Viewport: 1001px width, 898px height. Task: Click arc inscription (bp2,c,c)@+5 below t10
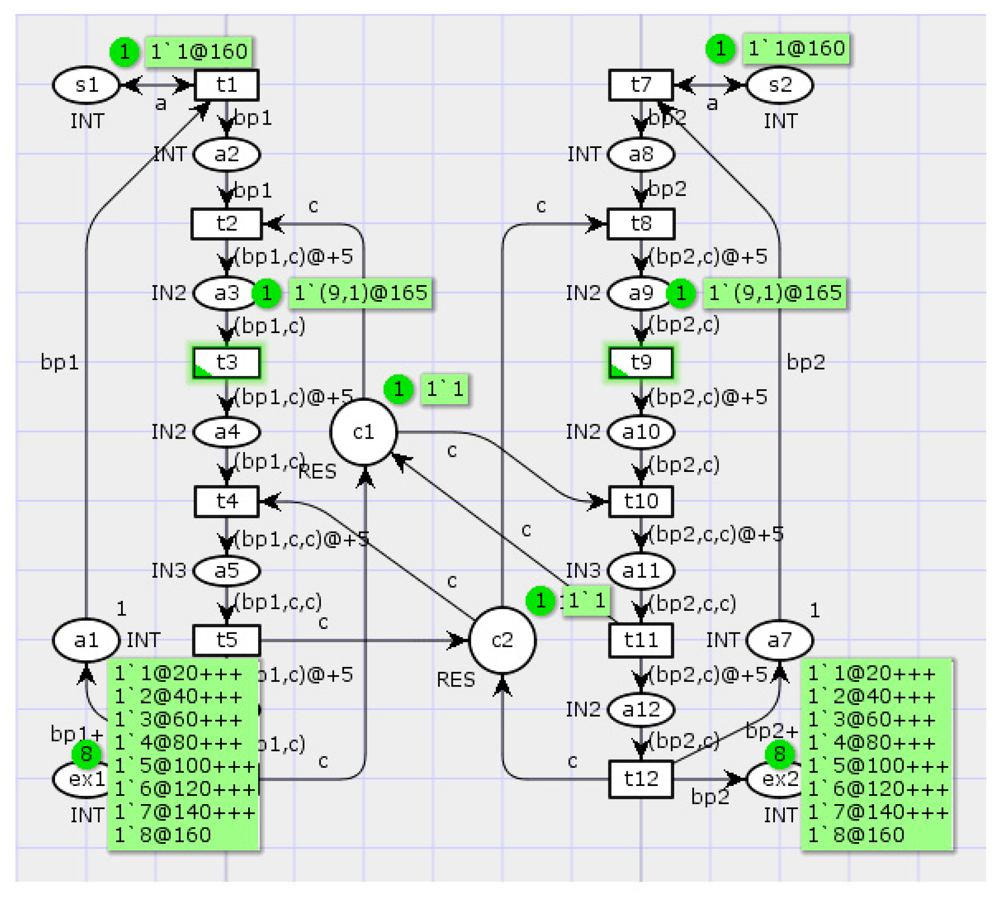[x=716, y=534]
